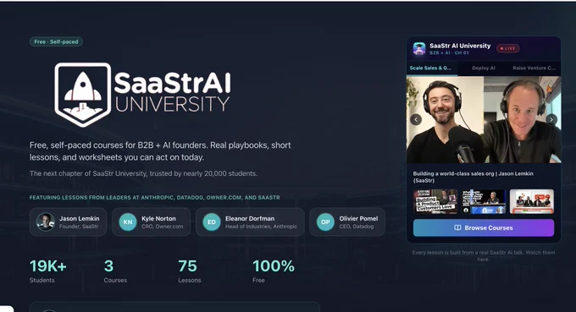Click the 75 Lessons stat

pos(189,271)
